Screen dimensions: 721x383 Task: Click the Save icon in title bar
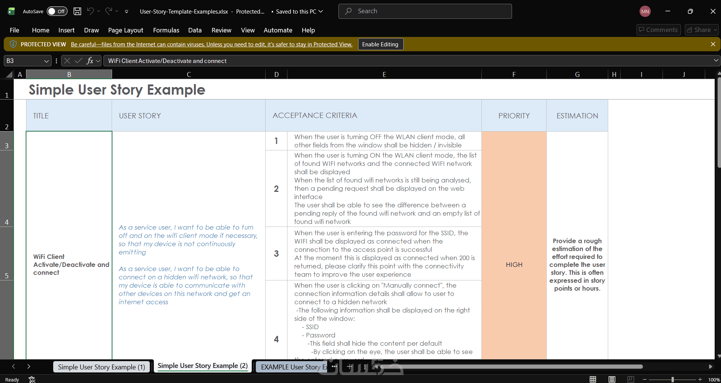pyautogui.click(x=77, y=11)
